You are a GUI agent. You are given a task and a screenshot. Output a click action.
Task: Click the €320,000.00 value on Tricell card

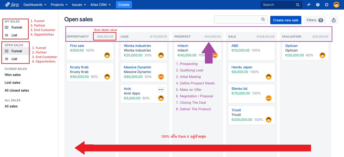click(x=242, y=120)
